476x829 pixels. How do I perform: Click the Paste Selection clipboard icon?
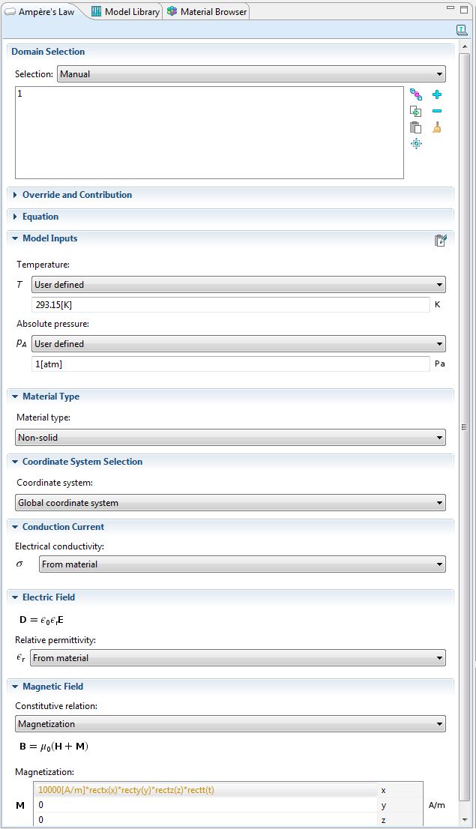tap(415, 127)
